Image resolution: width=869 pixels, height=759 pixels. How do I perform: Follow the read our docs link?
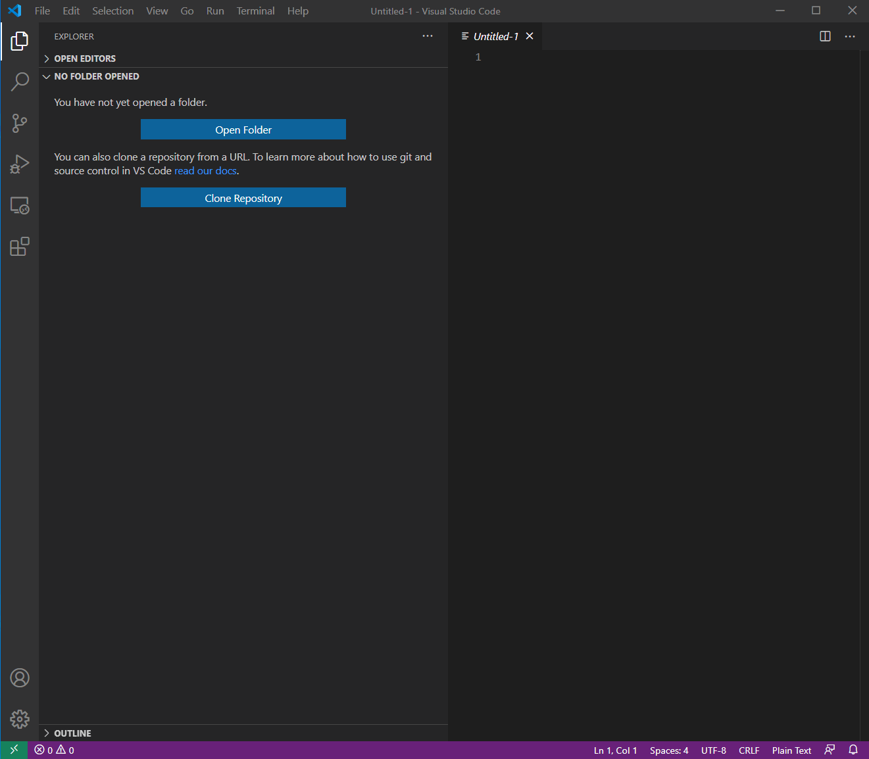pyautogui.click(x=205, y=171)
